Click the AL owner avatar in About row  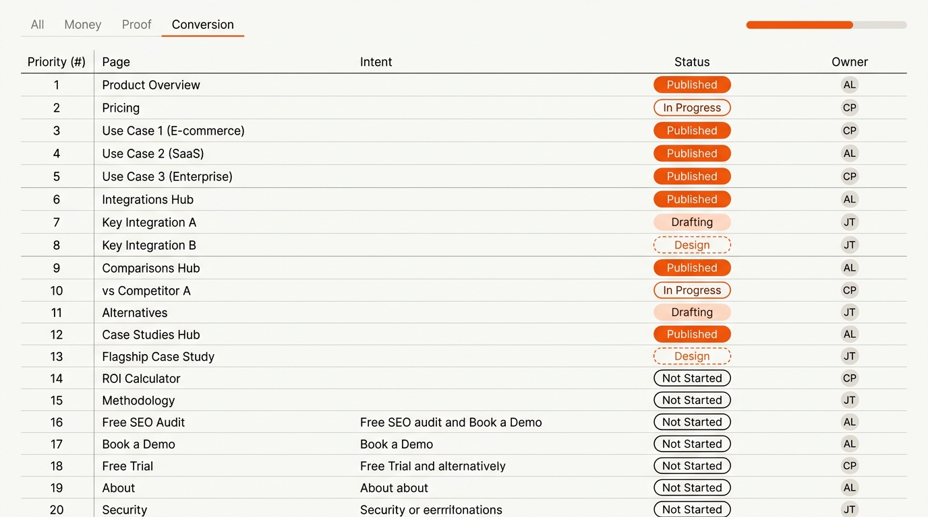click(x=850, y=487)
